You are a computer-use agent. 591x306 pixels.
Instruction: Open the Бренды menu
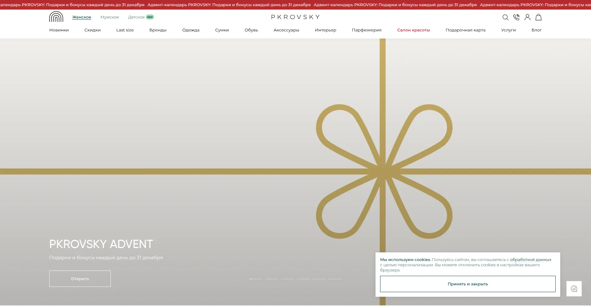(x=158, y=30)
